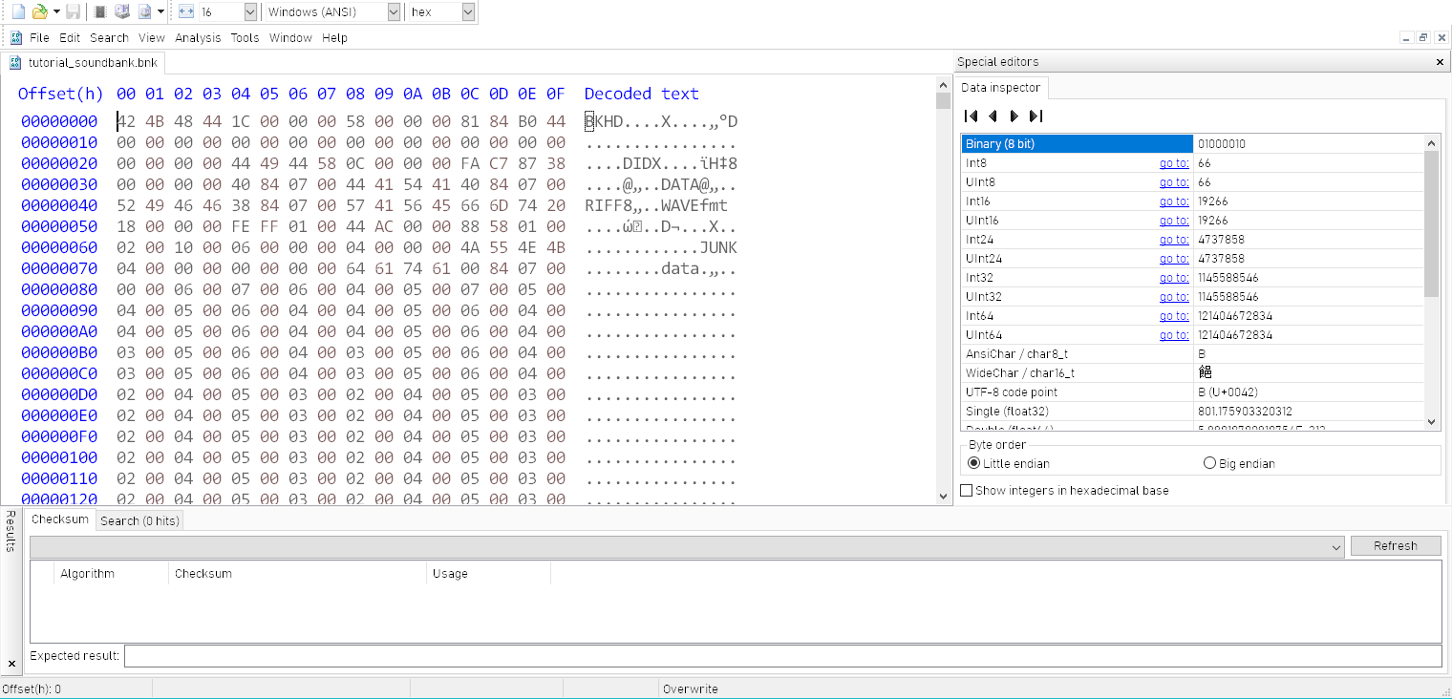Click the Data inspector list scrollbar thumb
1452x699 pixels.
click(x=1432, y=222)
